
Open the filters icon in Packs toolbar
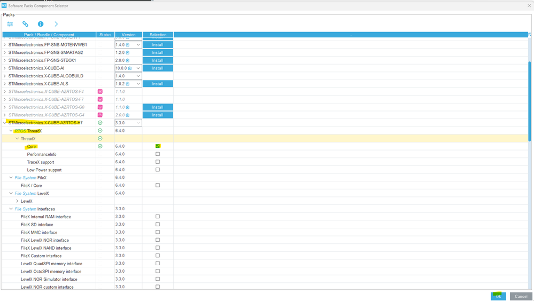point(10,24)
